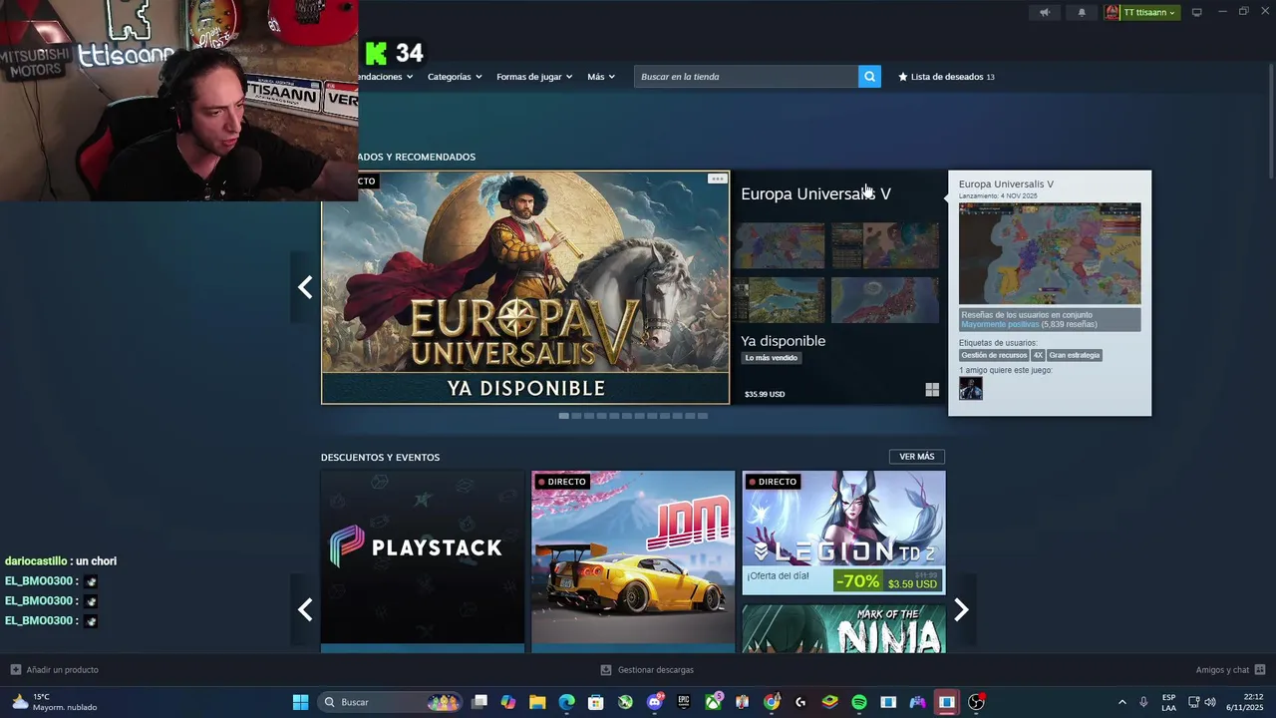The image size is (1276, 718).
Task: Expand the Categorías dropdown menu
Action: point(455,77)
